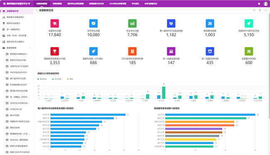
Task: Click the info icon beside platform title
Action: point(29,3)
